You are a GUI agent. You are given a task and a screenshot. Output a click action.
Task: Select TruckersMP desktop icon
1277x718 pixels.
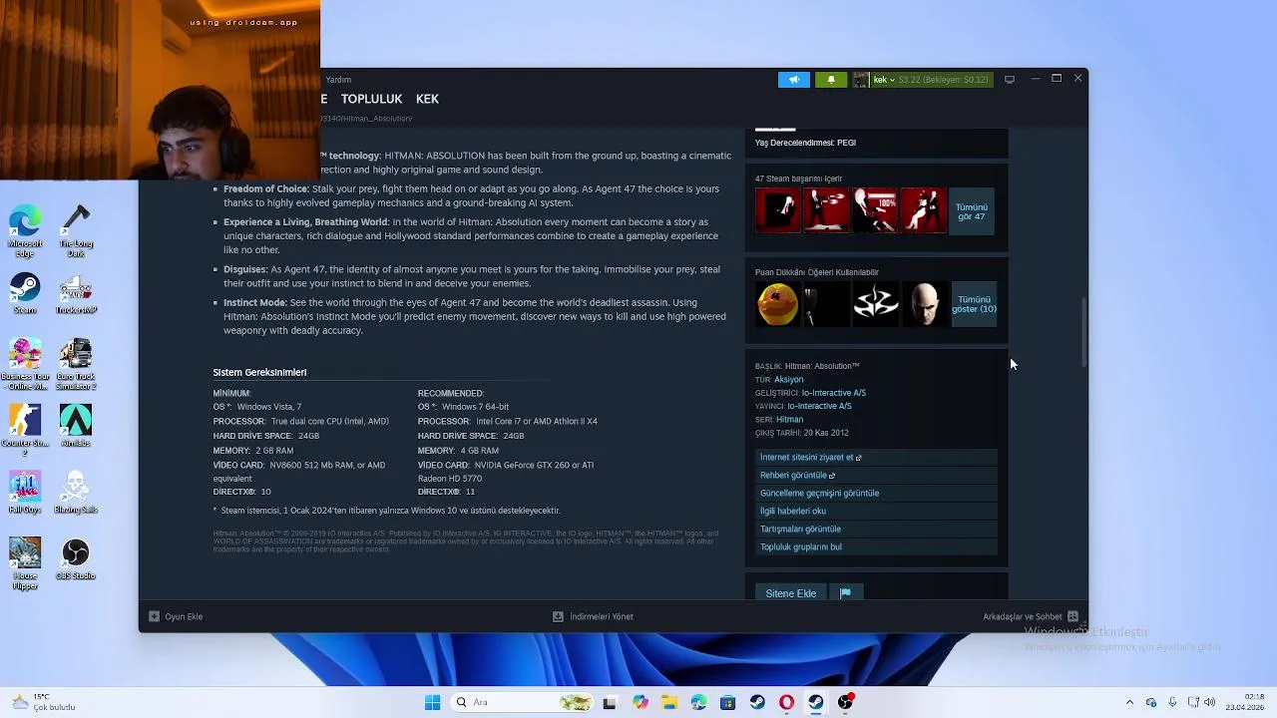(76, 293)
